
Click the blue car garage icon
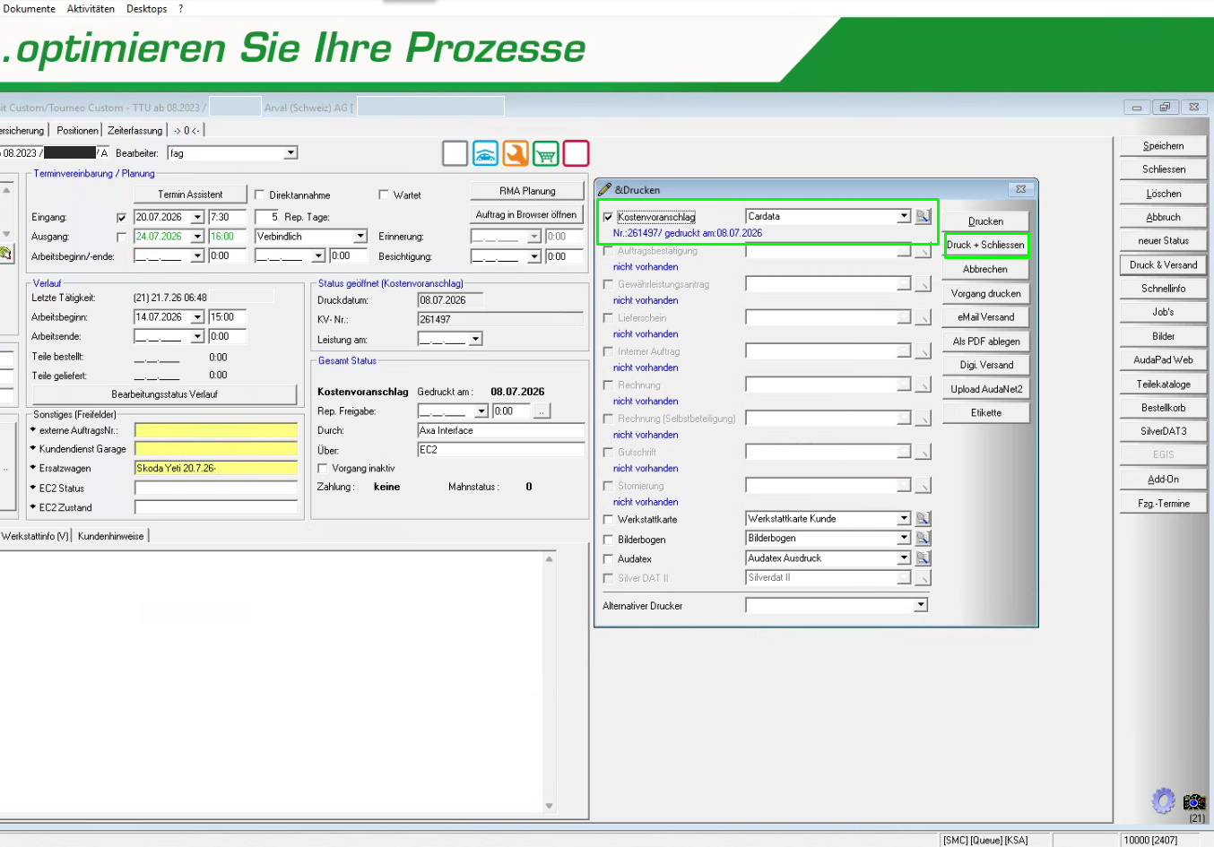click(x=485, y=153)
